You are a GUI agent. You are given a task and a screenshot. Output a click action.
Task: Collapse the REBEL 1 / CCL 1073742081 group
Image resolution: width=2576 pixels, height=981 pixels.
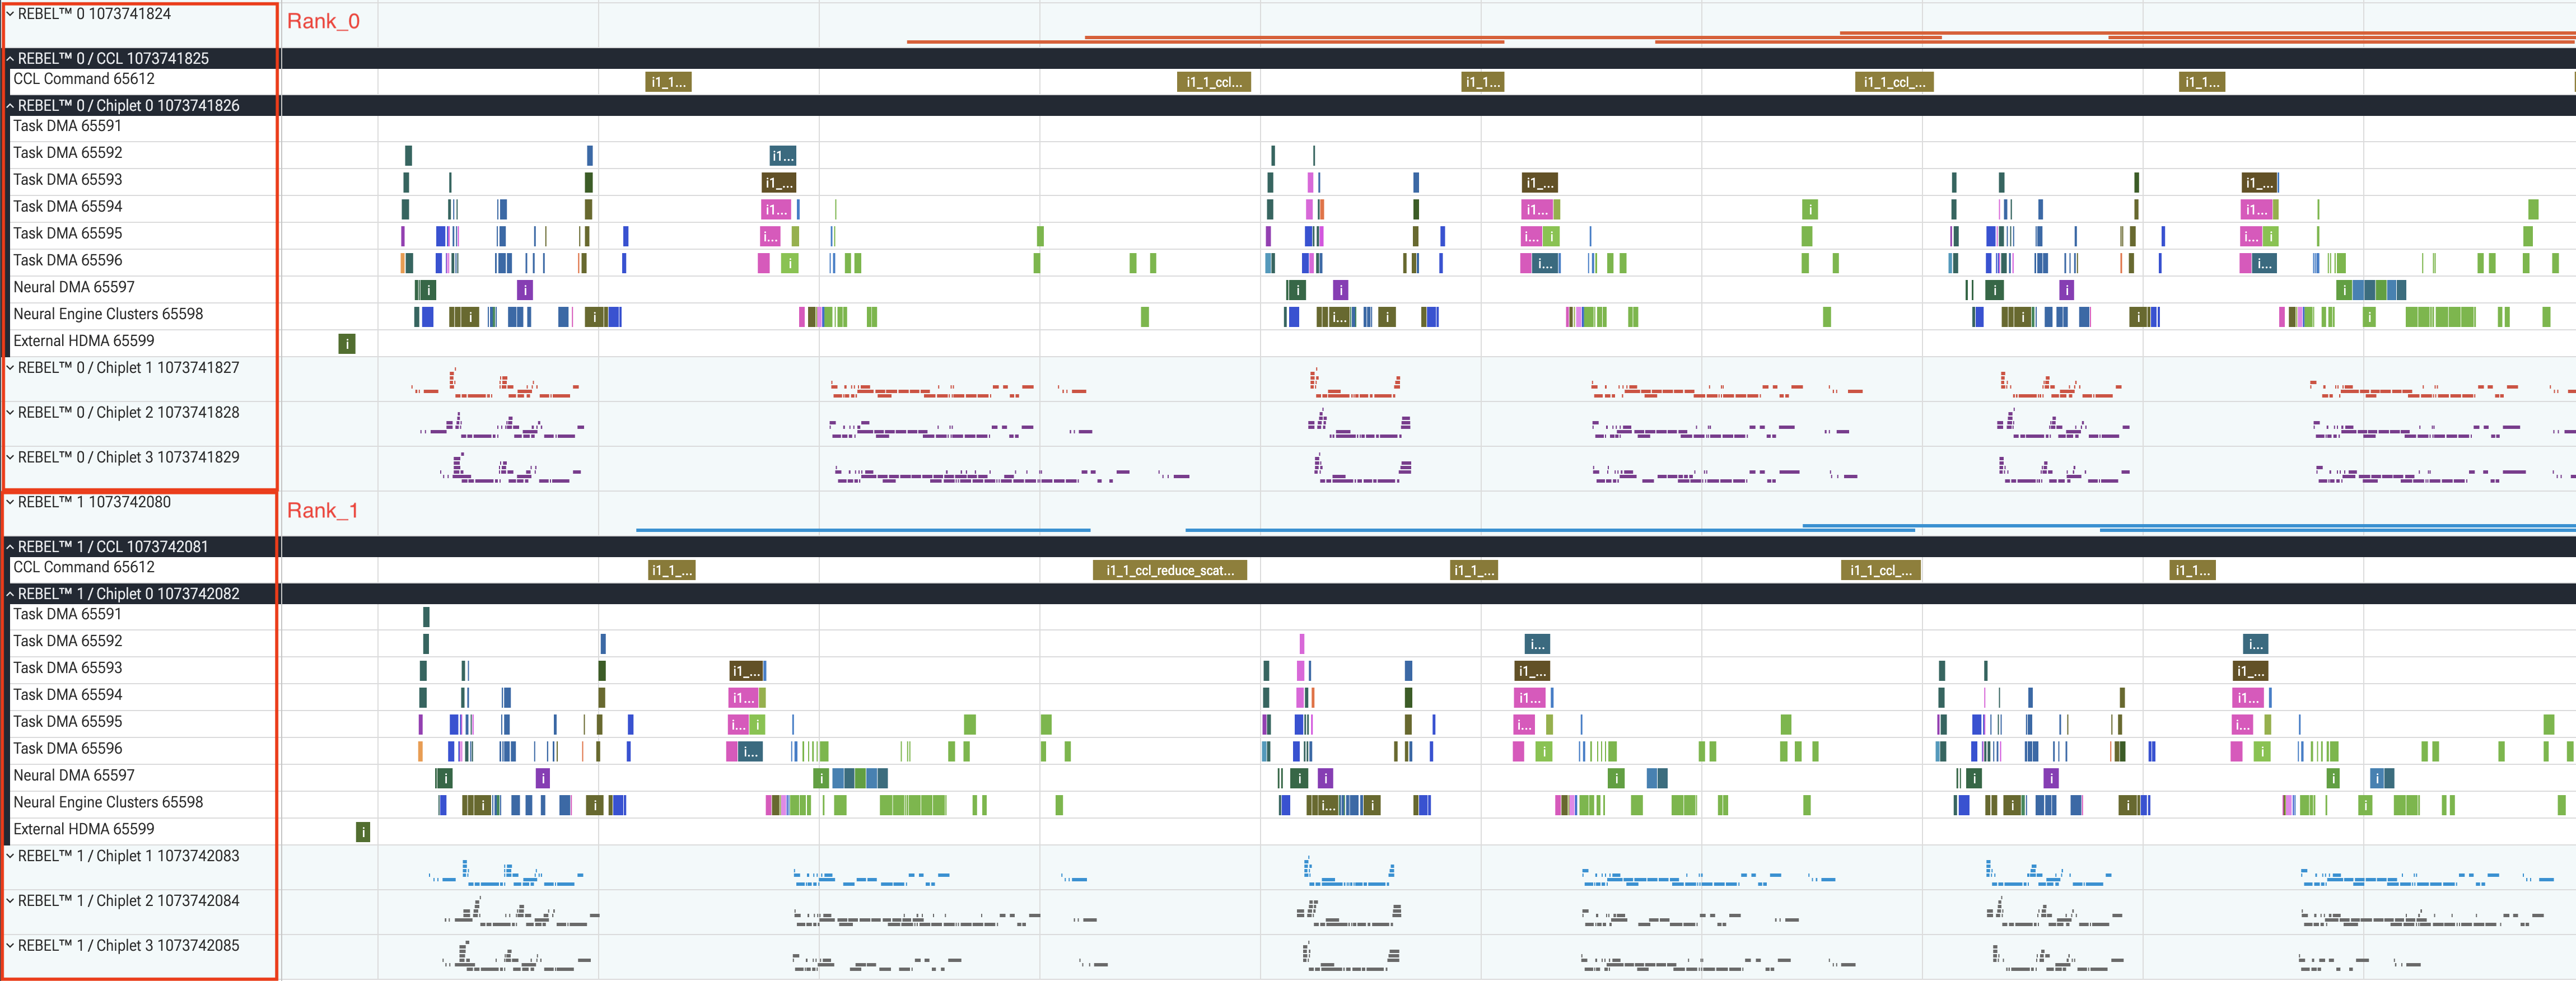pyautogui.click(x=10, y=547)
